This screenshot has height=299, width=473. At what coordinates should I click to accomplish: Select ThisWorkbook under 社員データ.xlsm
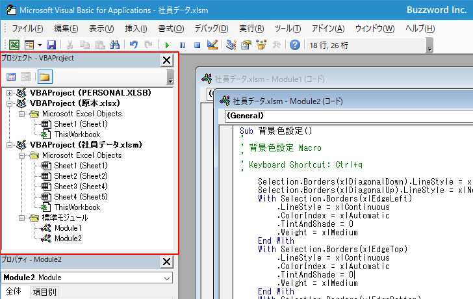(x=77, y=207)
